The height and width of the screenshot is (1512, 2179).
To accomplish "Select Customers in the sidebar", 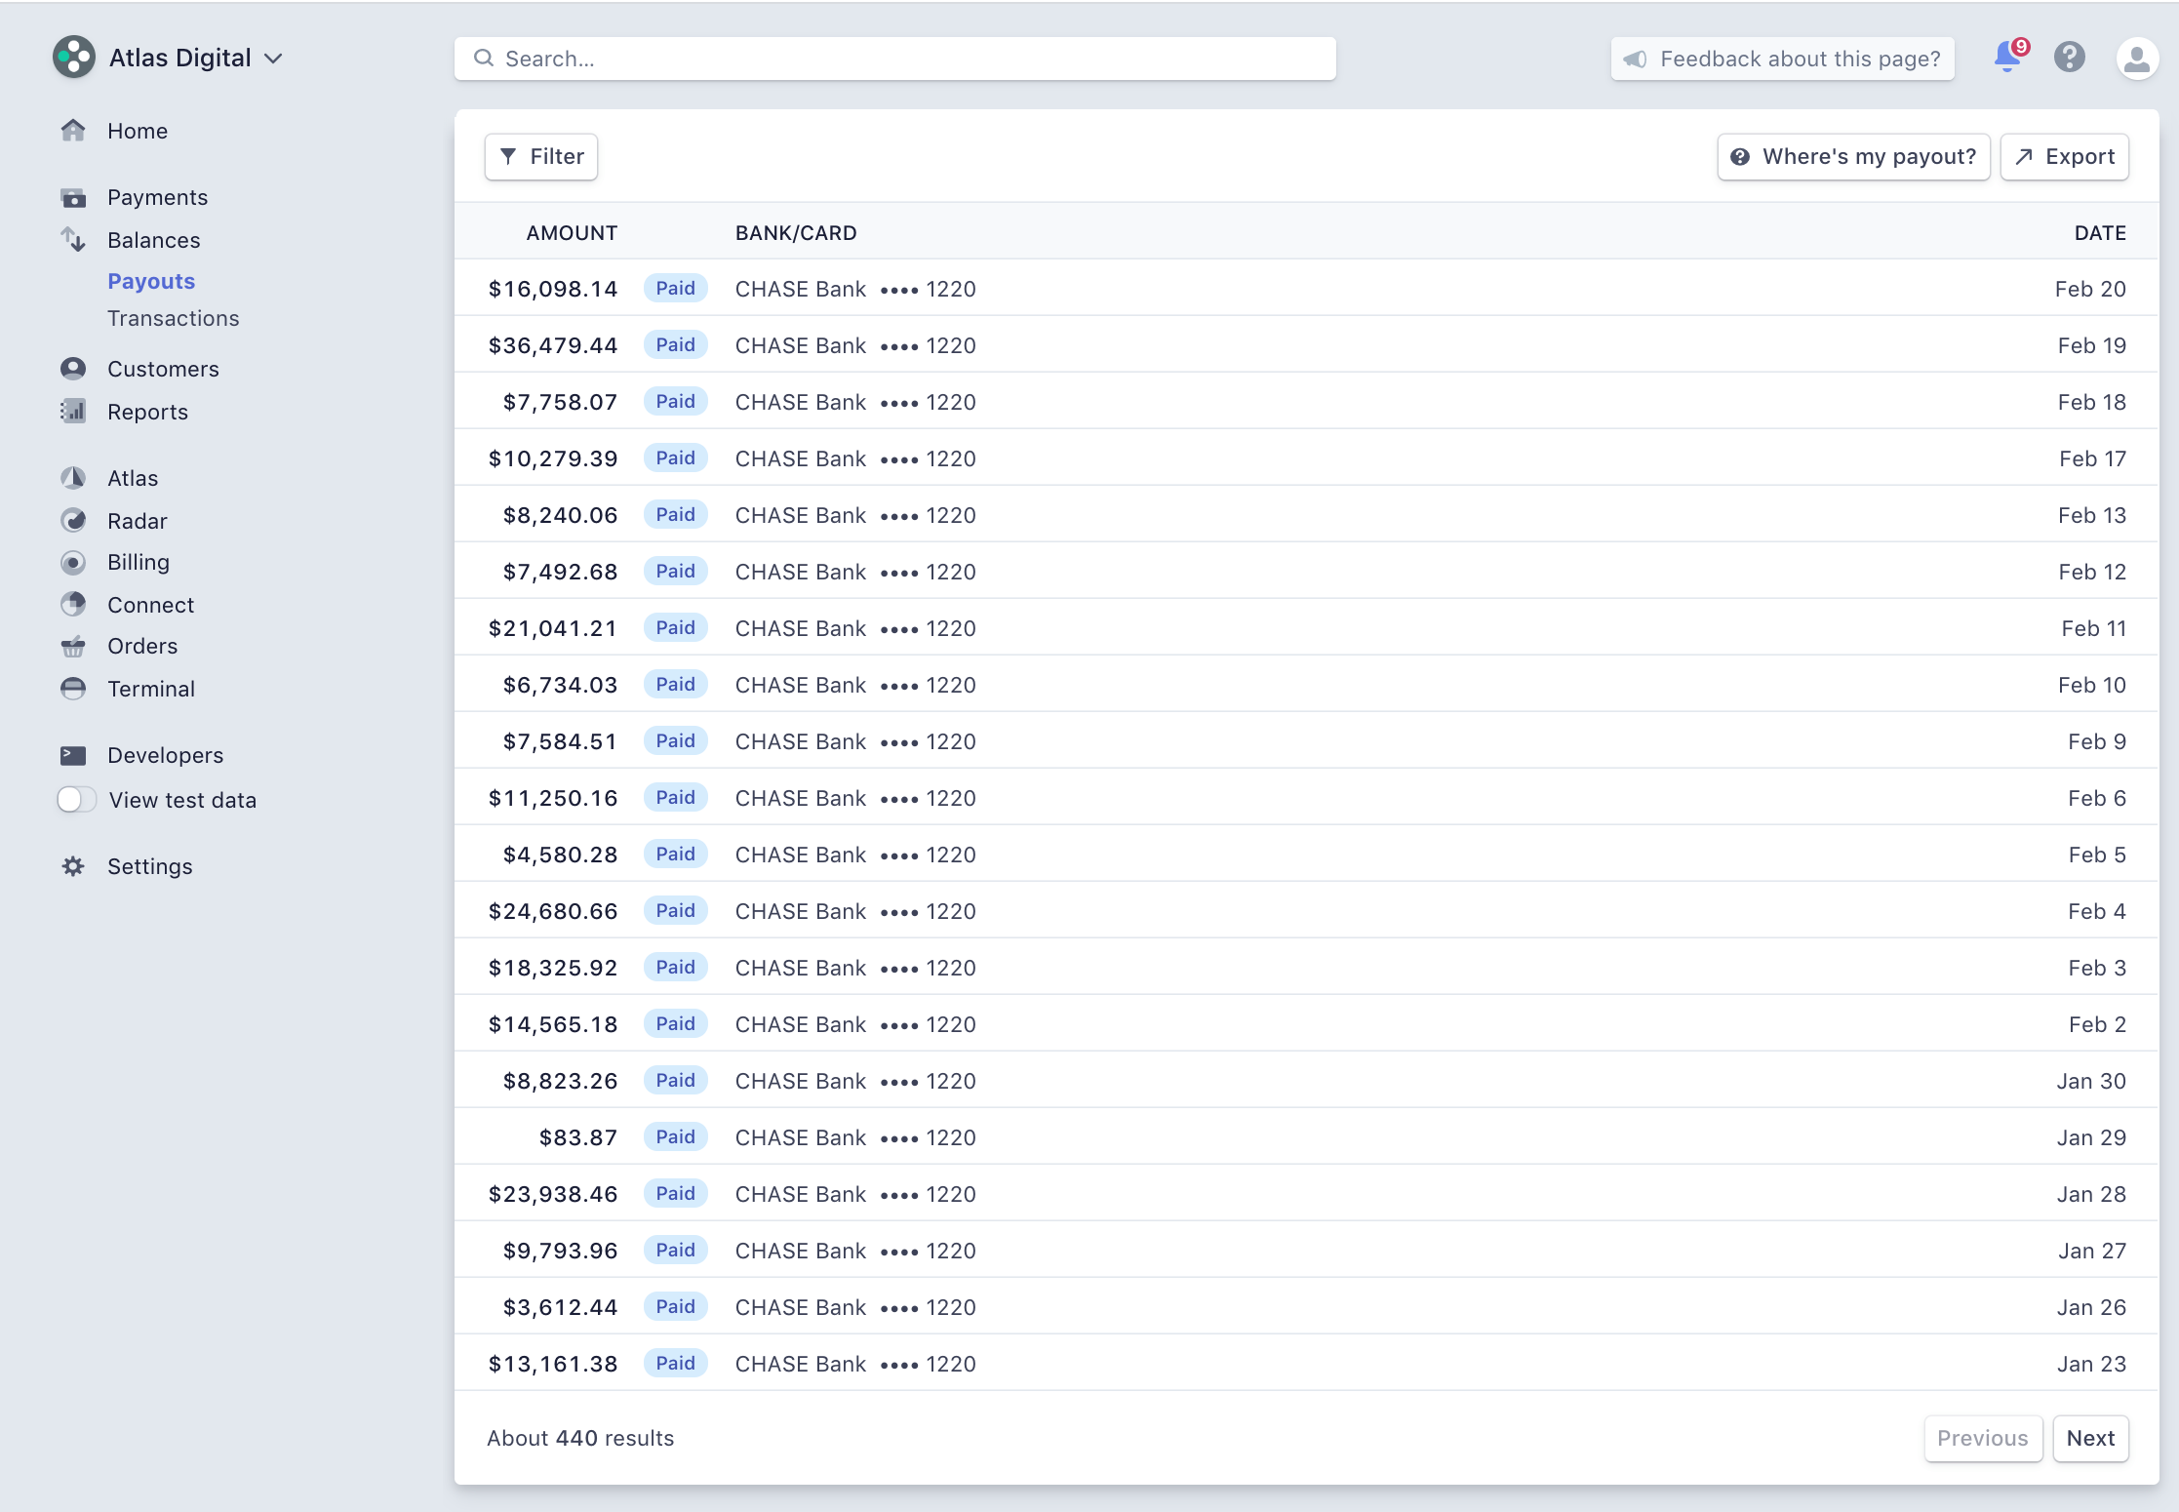I will 163,369.
